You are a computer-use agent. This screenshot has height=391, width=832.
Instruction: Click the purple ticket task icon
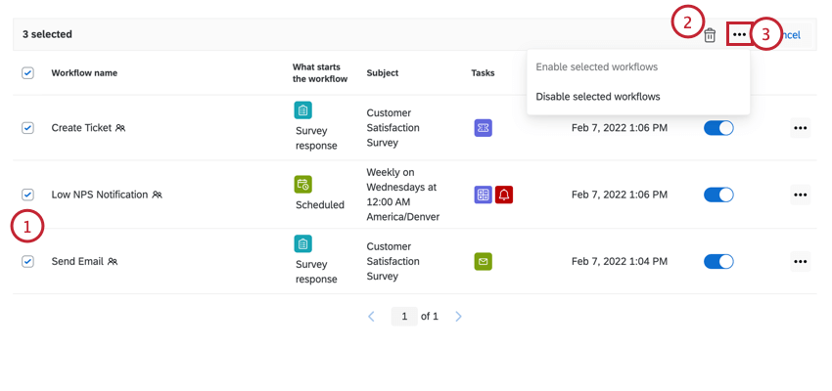click(483, 127)
